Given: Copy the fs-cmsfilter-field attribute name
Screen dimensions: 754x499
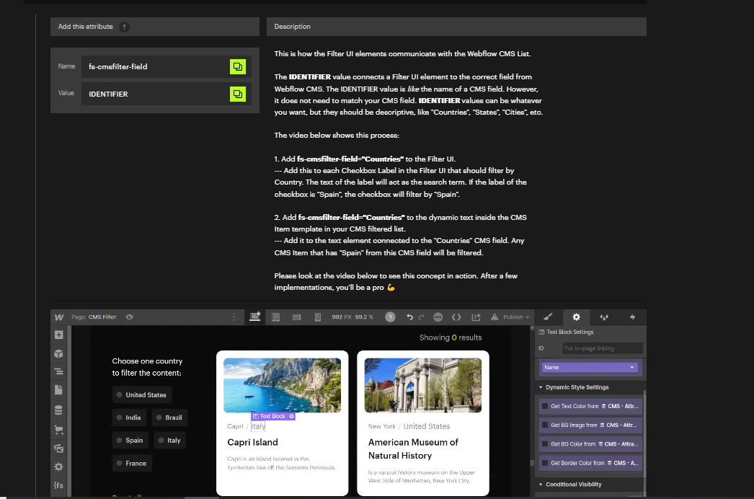Looking at the screenshot, I should [x=238, y=66].
